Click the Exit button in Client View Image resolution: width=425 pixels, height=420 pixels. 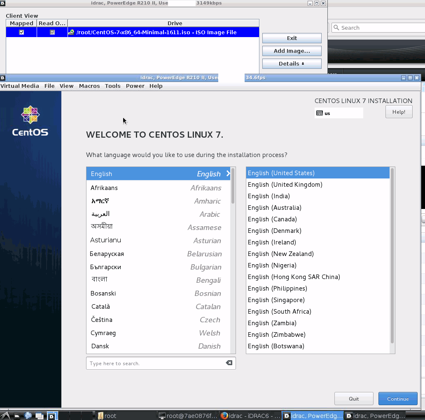click(292, 38)
